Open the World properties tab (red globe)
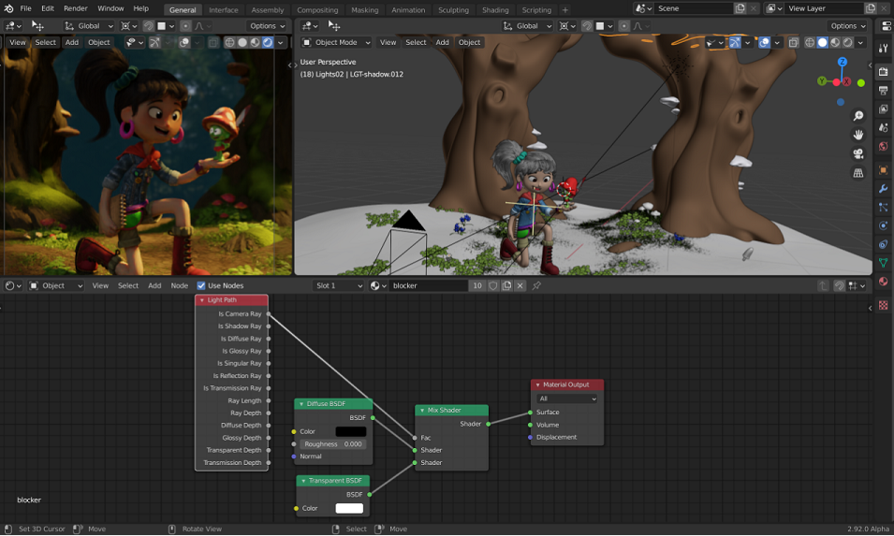Image resolution: width=894 pixels, height=536 pixels. 883,146
